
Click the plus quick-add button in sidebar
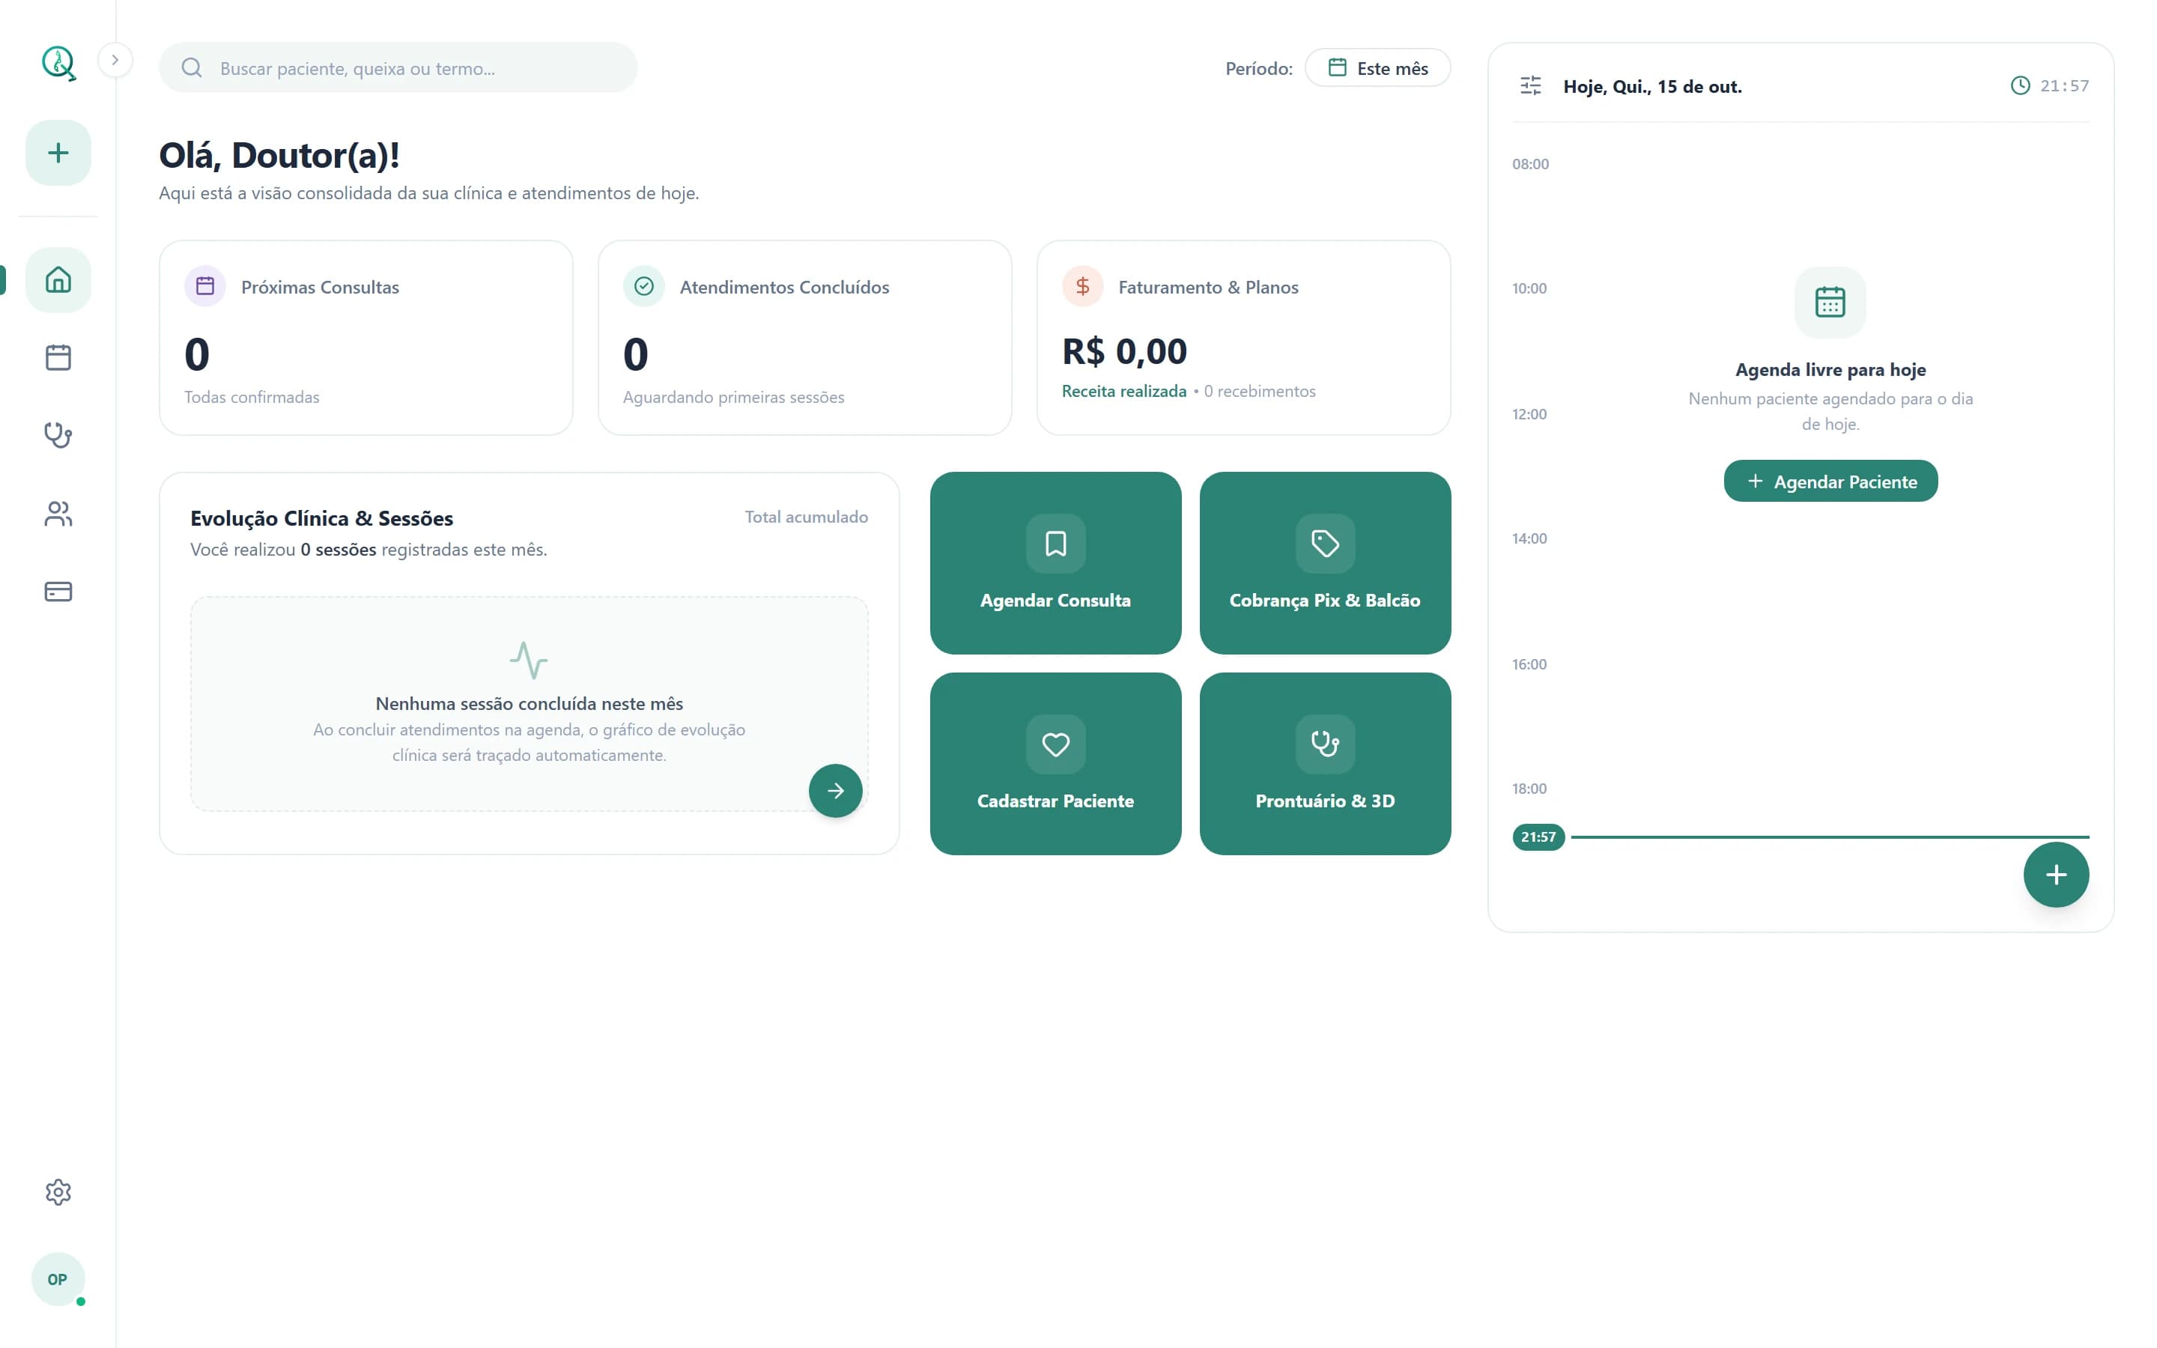click(x=58, y=153)
